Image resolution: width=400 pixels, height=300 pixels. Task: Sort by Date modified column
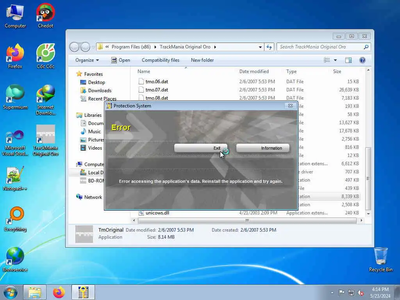coord(254,71)
